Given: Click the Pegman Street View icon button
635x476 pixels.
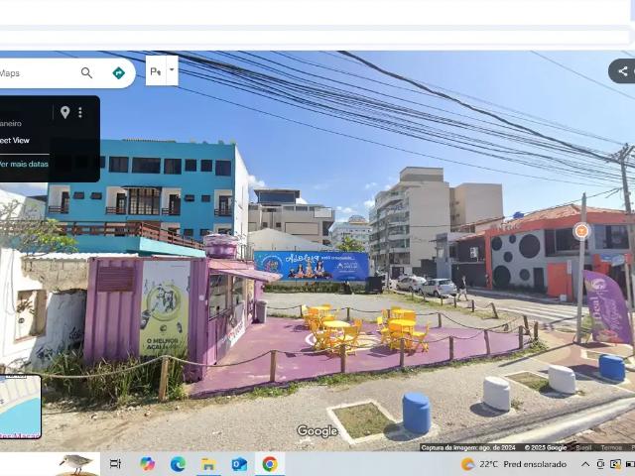Looking at the screenshot, I should pos(156,71).
